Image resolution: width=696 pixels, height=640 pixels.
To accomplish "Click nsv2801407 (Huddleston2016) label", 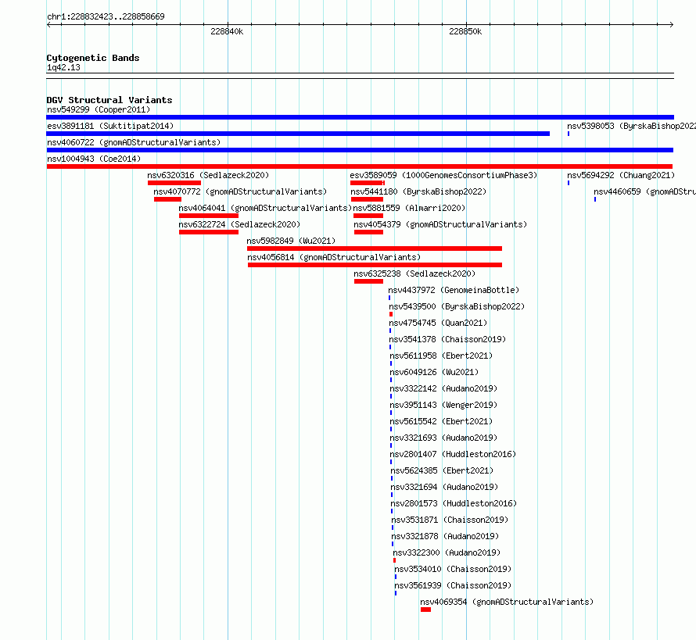I will (453, 454).
